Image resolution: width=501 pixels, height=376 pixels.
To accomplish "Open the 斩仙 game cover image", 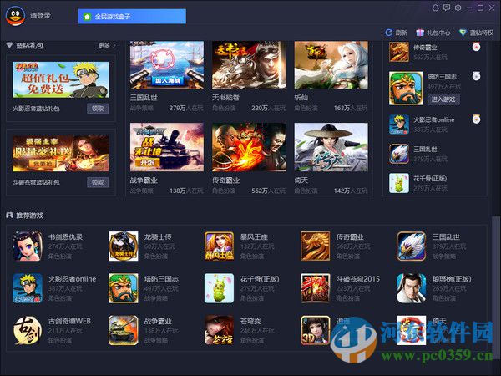I will pos(331,65).
